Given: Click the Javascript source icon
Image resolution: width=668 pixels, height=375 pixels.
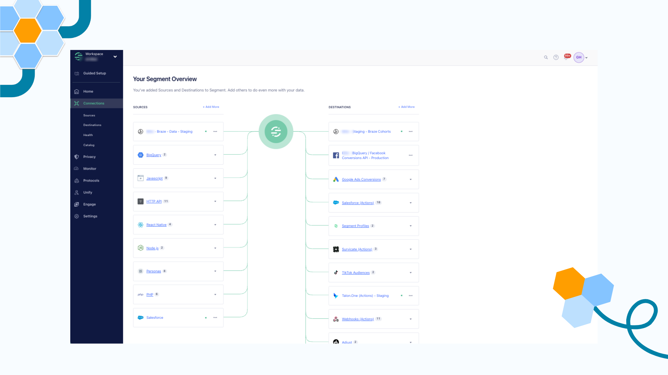Looking at the screenshot, I should point(141,178).
